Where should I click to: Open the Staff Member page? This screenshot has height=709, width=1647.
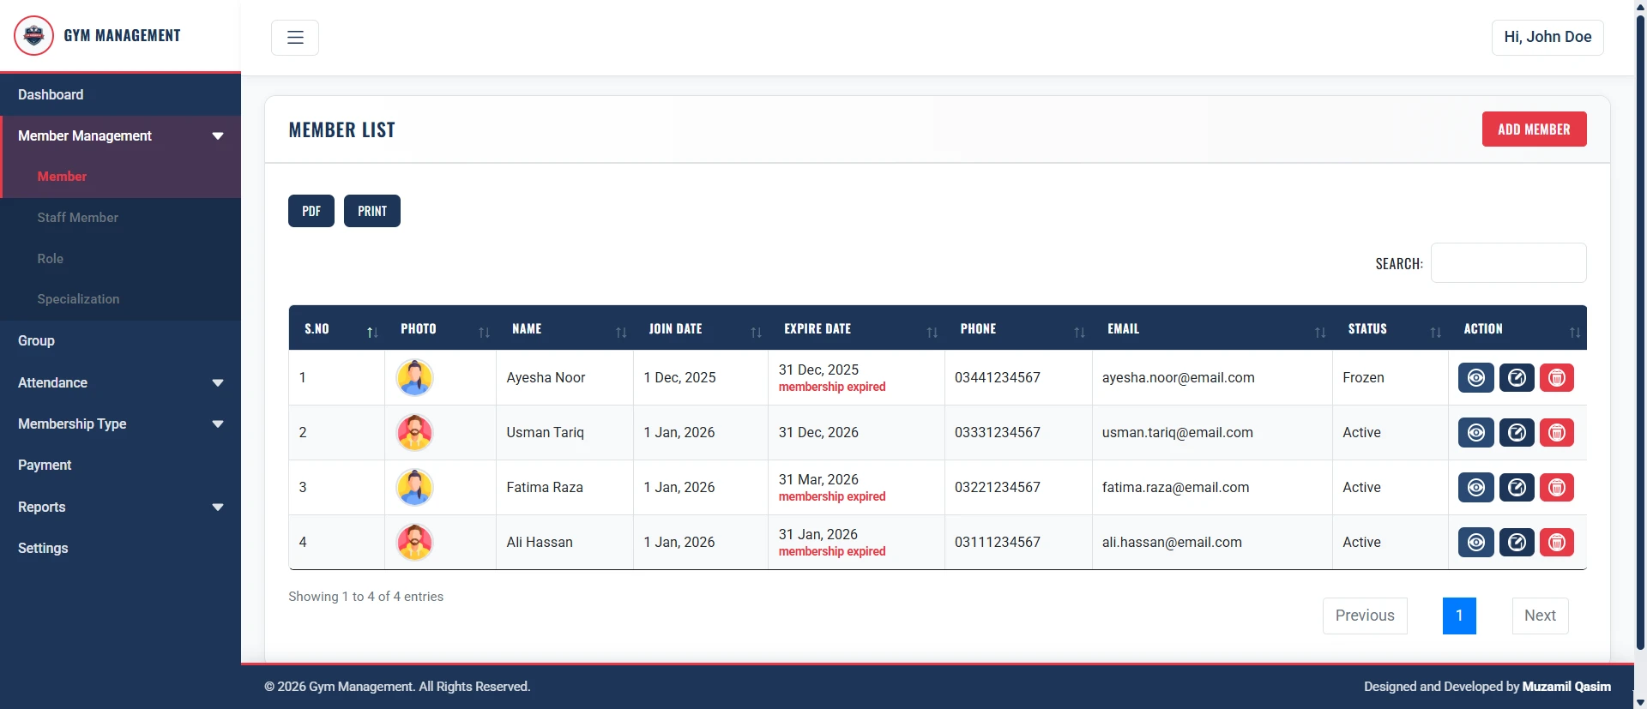(x=120, y=218)
